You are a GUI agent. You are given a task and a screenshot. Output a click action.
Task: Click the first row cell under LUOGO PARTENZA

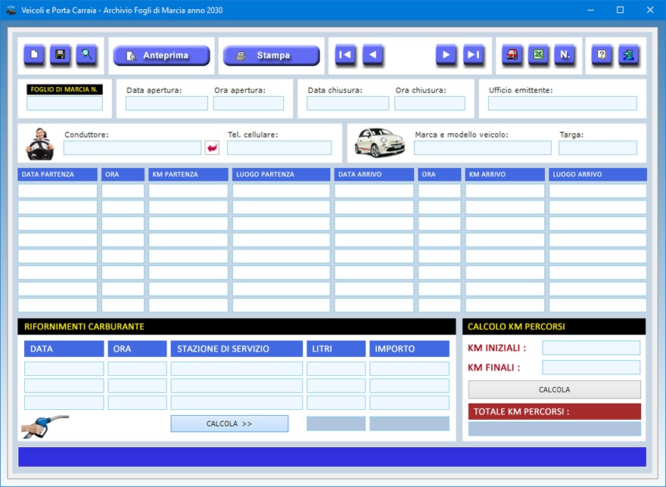click(282, 191)
